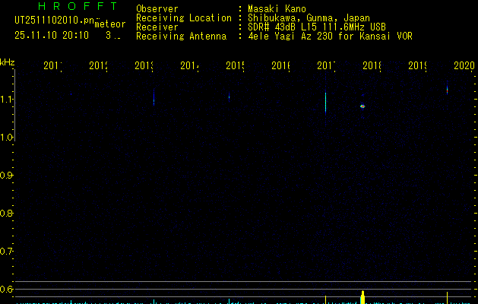478x304 pixels.
Task: Click the long vertical meteor echo near 2017
Action: (325, 102)
